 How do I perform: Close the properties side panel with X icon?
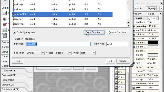pos(161,4)
